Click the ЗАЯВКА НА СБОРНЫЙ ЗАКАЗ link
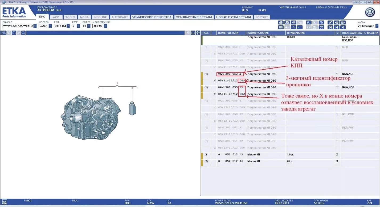 331,7
